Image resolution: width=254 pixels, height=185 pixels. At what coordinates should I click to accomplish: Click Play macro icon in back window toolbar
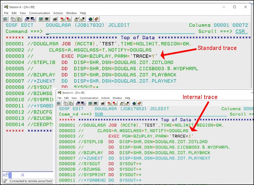[76, 19]
